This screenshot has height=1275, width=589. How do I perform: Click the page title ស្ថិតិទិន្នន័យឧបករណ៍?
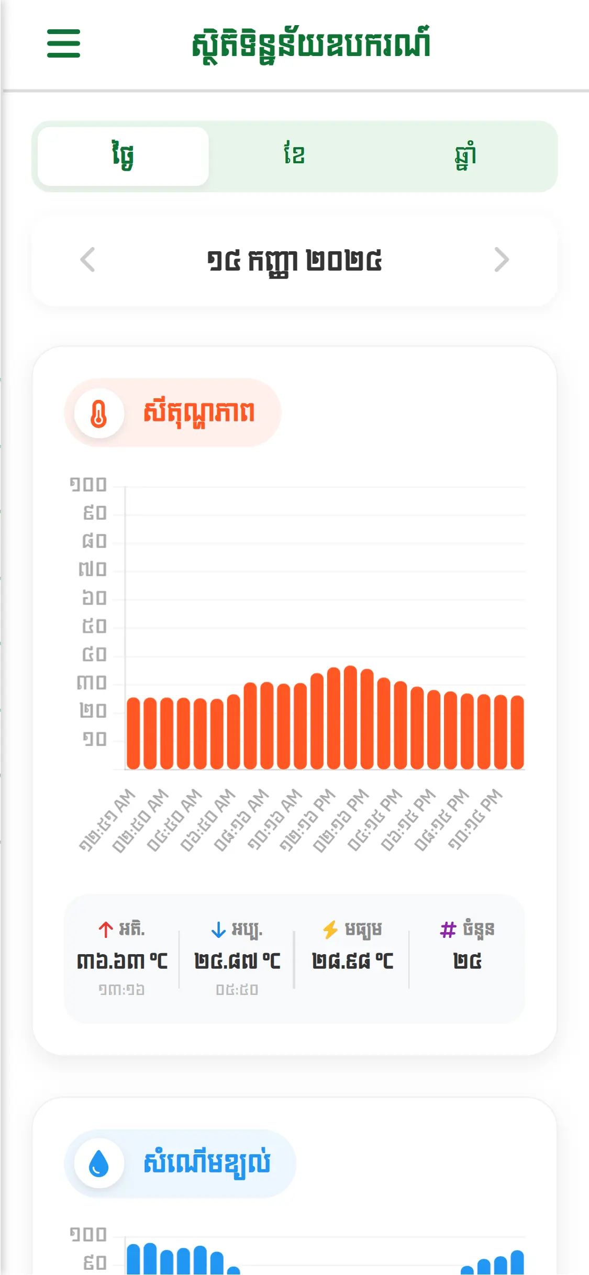tap(311, 44)
